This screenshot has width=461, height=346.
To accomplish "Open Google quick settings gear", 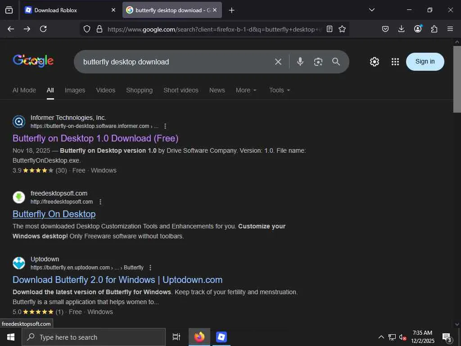I will point(374,62).
